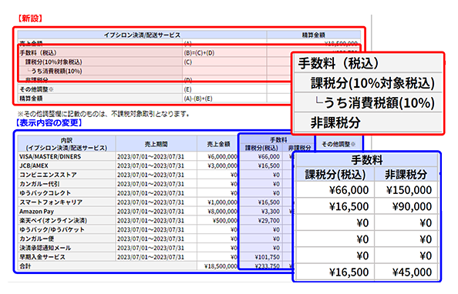Click sales amount ¥1,000,000

click(222, 202)
